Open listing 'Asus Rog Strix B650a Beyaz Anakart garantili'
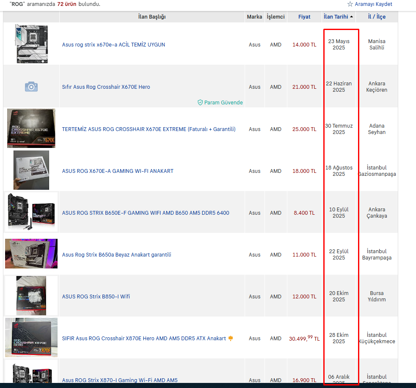 click(116, 255)
